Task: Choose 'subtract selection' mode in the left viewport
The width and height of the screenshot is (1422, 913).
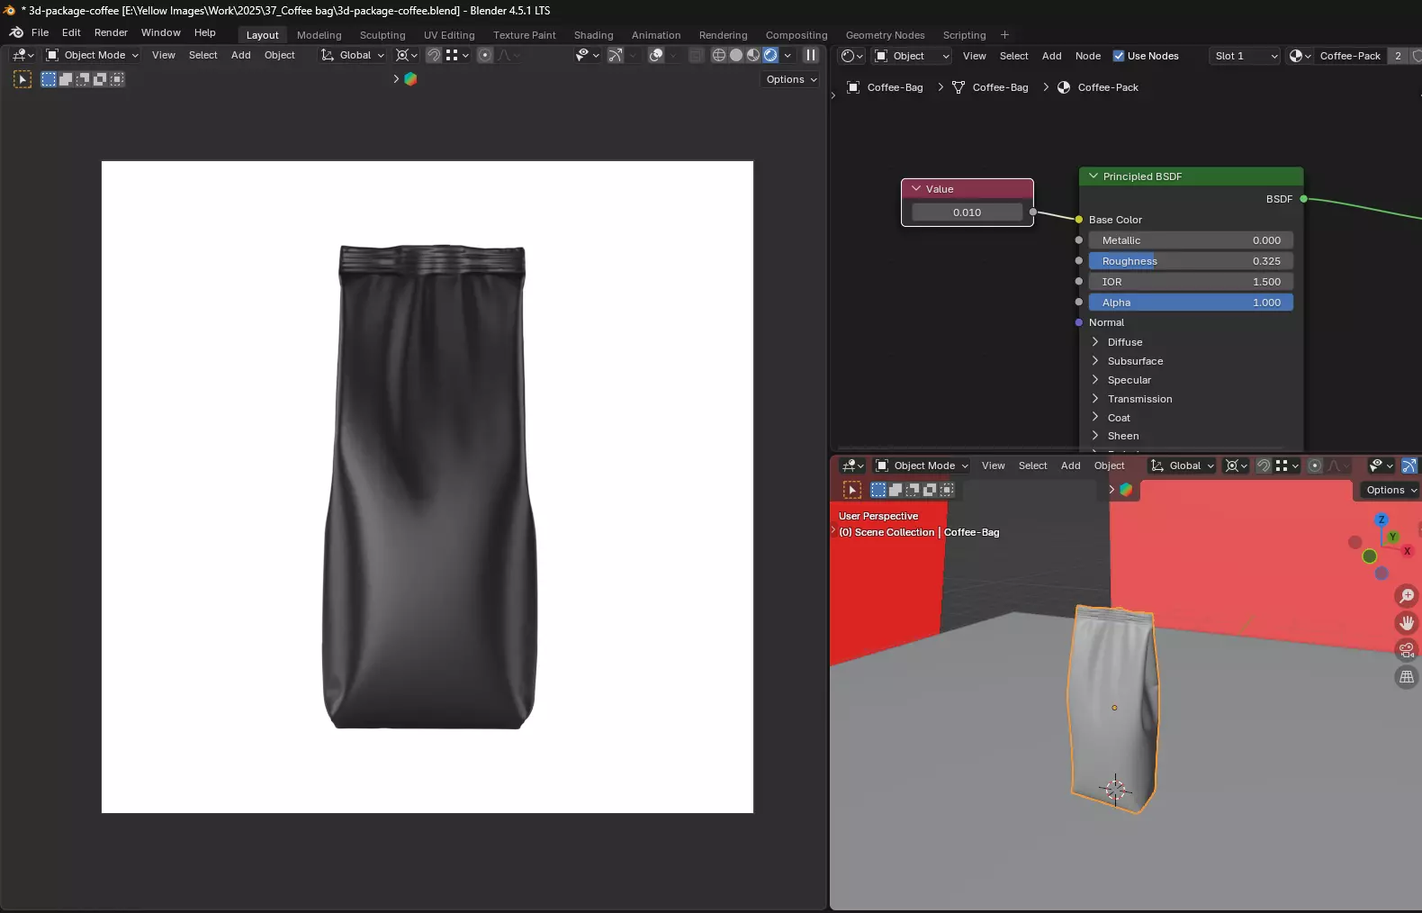Action: coord(83,79)
